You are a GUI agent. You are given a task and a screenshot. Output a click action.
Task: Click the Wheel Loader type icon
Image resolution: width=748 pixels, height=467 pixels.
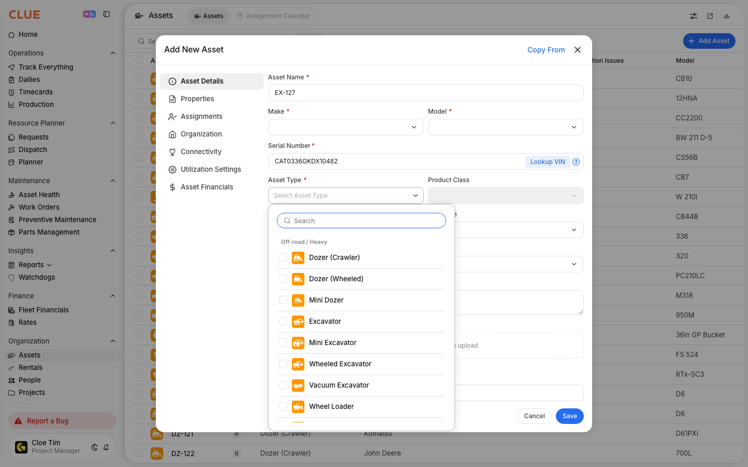click(x=298, y=407)
